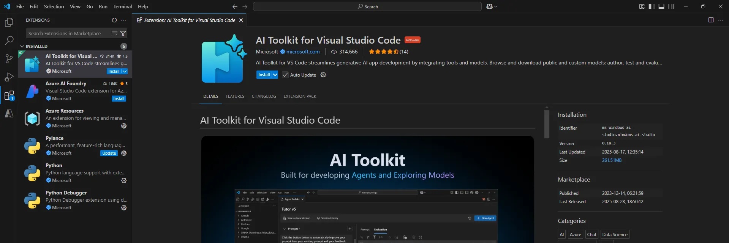Image resolution: width=729 pixels, height=243 pixels.
Task: Open the microsoft.com publisher link
Action: point(303,52)
